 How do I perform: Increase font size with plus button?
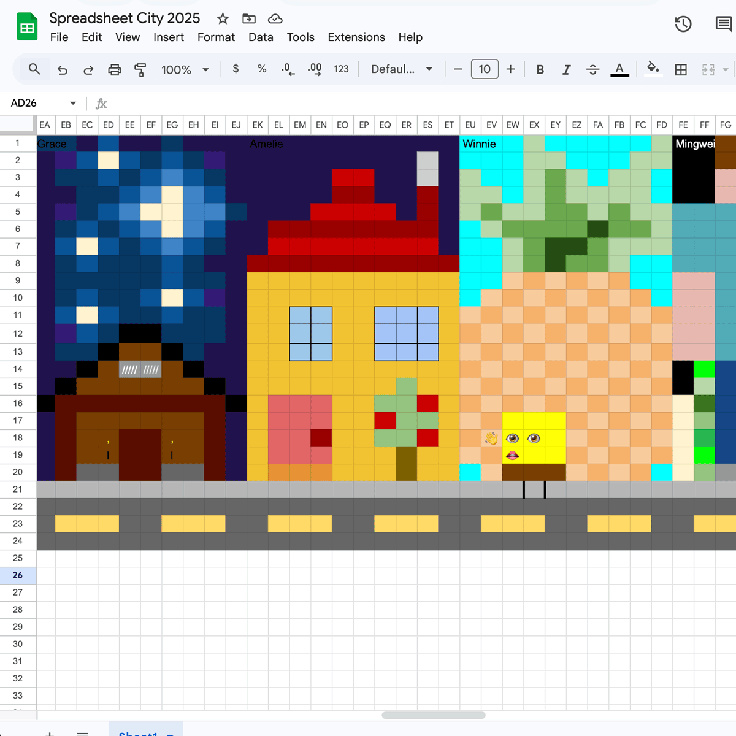pyautogui.click(x=510, y=69)
